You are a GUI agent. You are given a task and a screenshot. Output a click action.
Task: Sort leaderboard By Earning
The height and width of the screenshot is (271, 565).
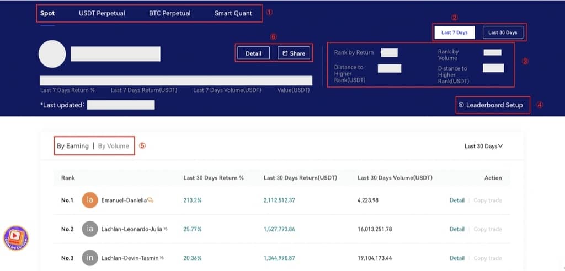pos(72,146)
